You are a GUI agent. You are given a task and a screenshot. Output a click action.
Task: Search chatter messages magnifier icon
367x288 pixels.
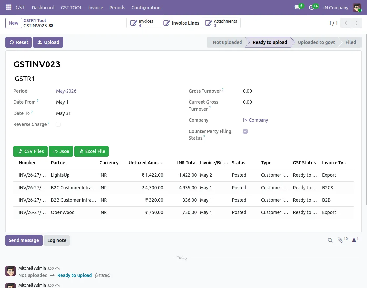pos(330,240)
